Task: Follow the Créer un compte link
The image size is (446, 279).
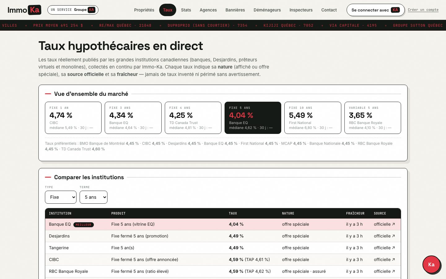Action: click(x=423, y=10)
